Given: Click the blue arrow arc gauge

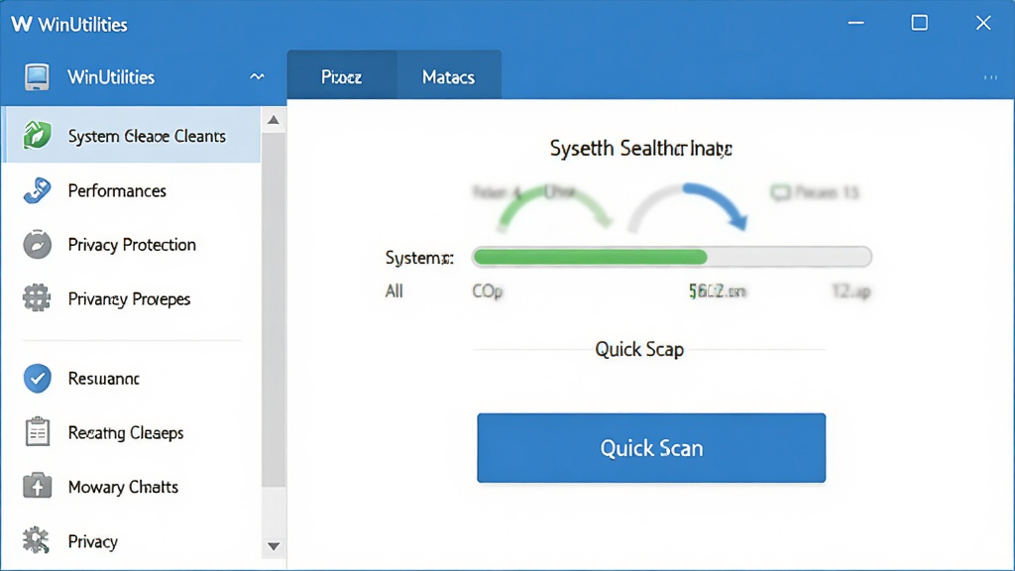Looking at the screenshot, I should [x=688, y=207].
